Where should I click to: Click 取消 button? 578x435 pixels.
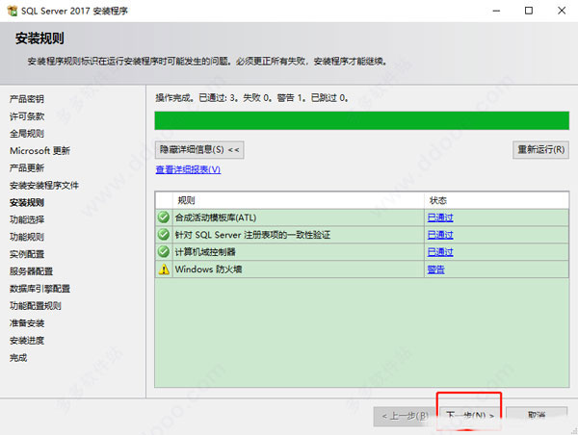click(537, 416)
